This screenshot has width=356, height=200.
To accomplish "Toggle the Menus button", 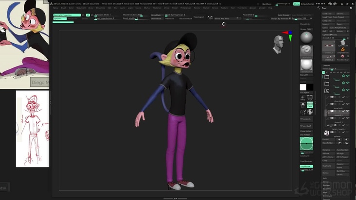I will [296, 4].
